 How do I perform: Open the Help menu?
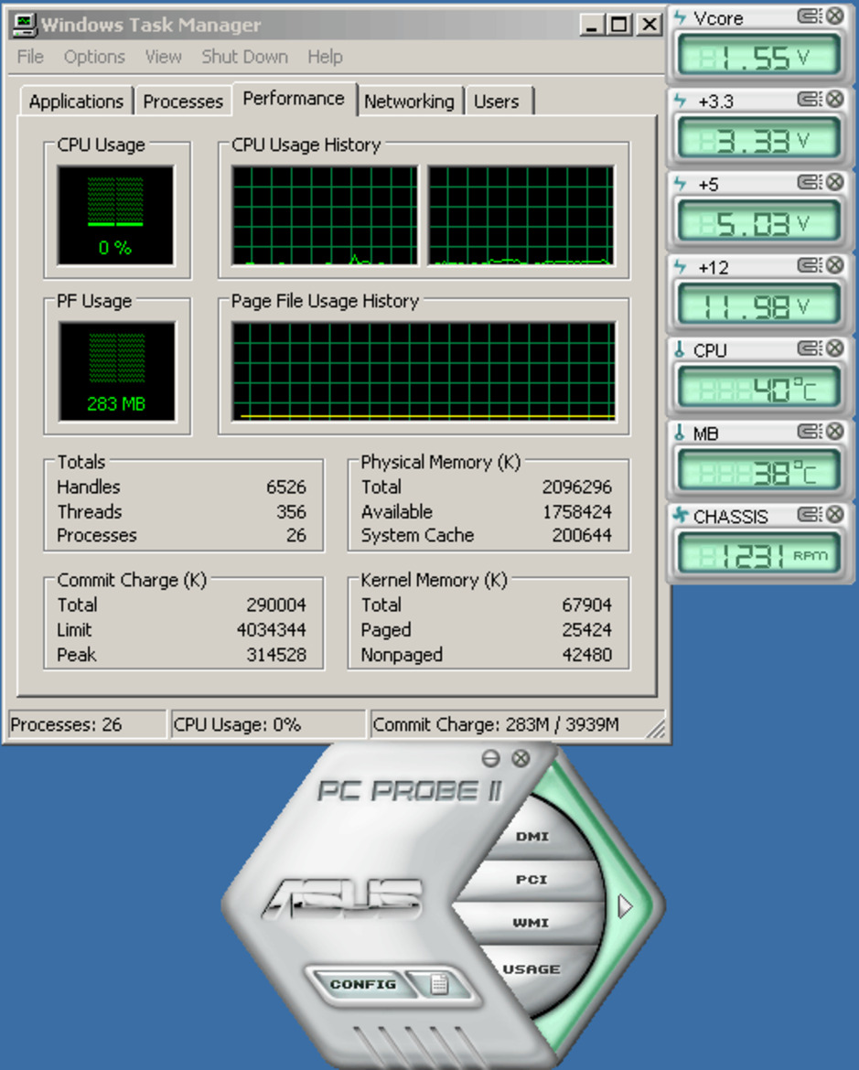point(325,57)
